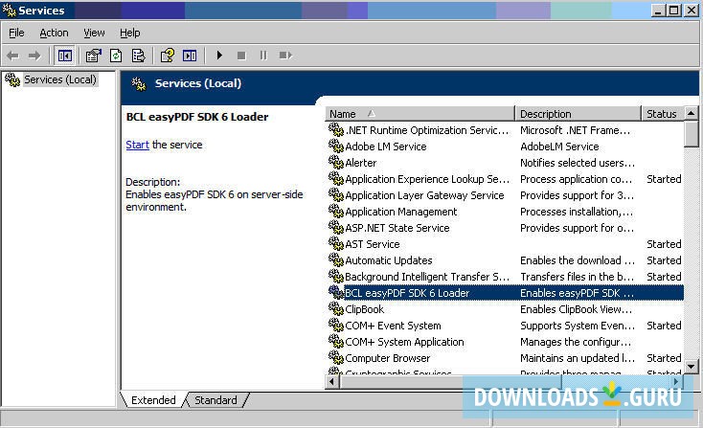Click gear icon of Background Intelligent Transfer
The height and width of the screenshot is (428, 703).
[x=336, y=276]
